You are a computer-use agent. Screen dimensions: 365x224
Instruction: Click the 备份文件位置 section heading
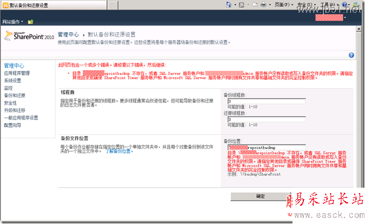coord(74,139)
